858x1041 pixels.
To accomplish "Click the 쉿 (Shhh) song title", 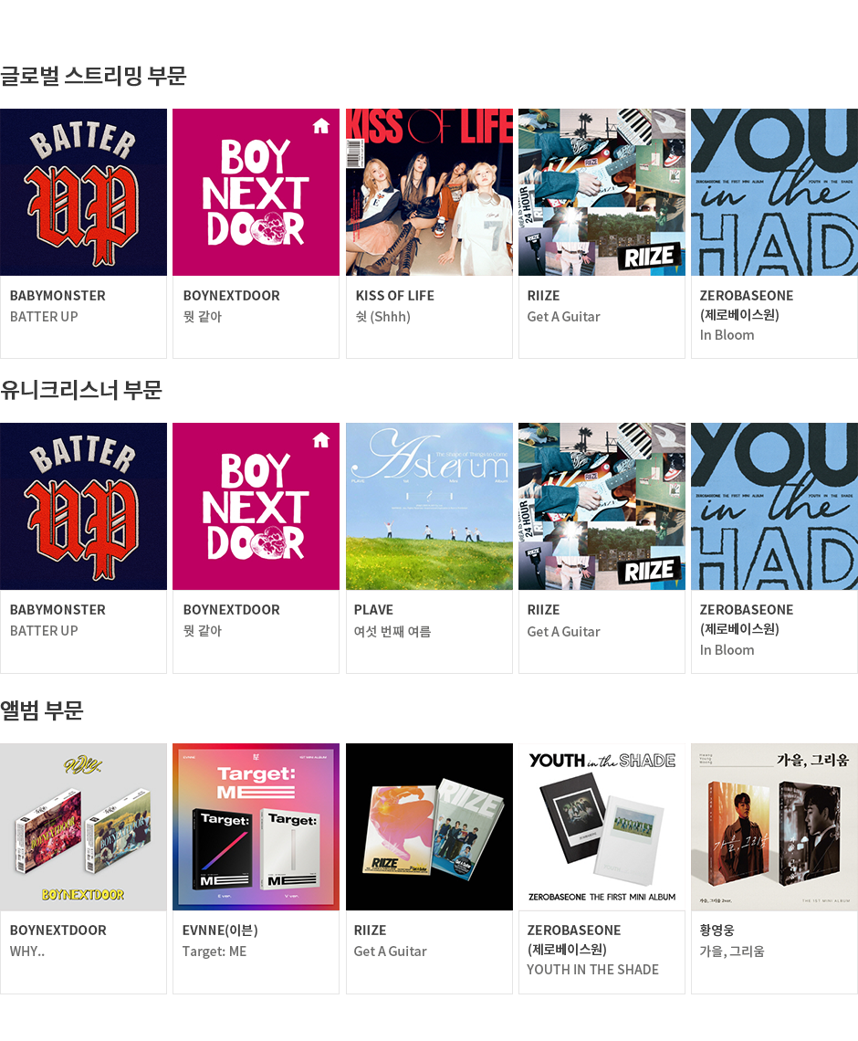I will click(382, 317).
